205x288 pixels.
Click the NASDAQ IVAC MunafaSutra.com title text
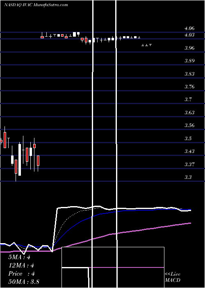tap(36, 5)
